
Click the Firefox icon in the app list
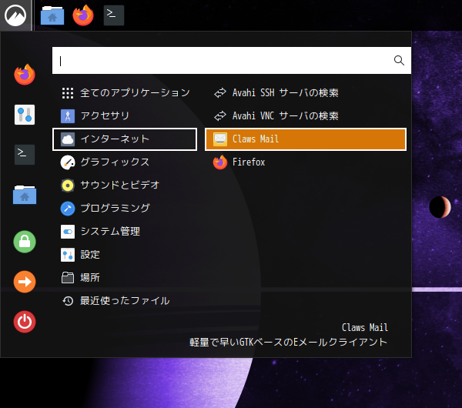point(220,162)
